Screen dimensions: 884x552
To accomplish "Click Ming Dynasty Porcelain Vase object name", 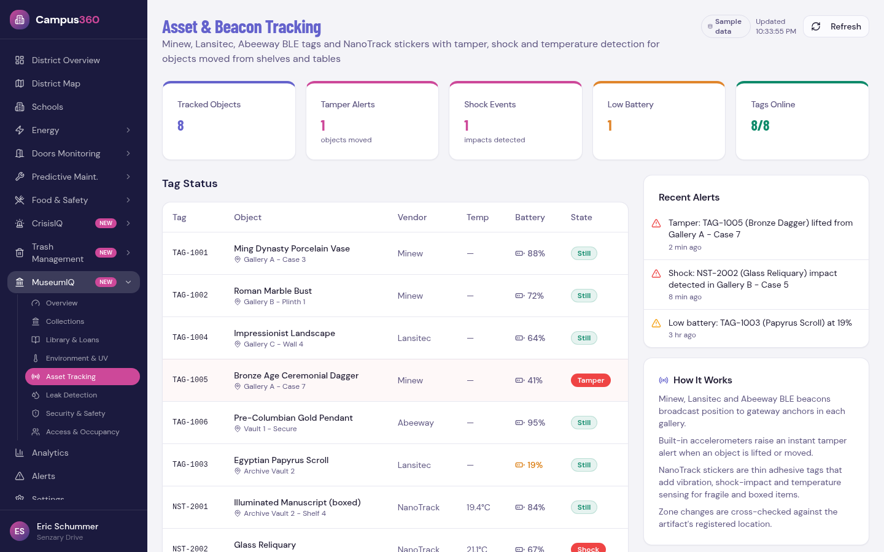I will click(292, 248).
